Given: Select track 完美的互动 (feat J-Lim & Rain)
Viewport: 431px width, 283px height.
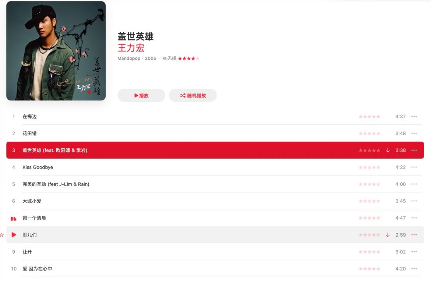Looking at the screenshot, I should pos(215,184).
